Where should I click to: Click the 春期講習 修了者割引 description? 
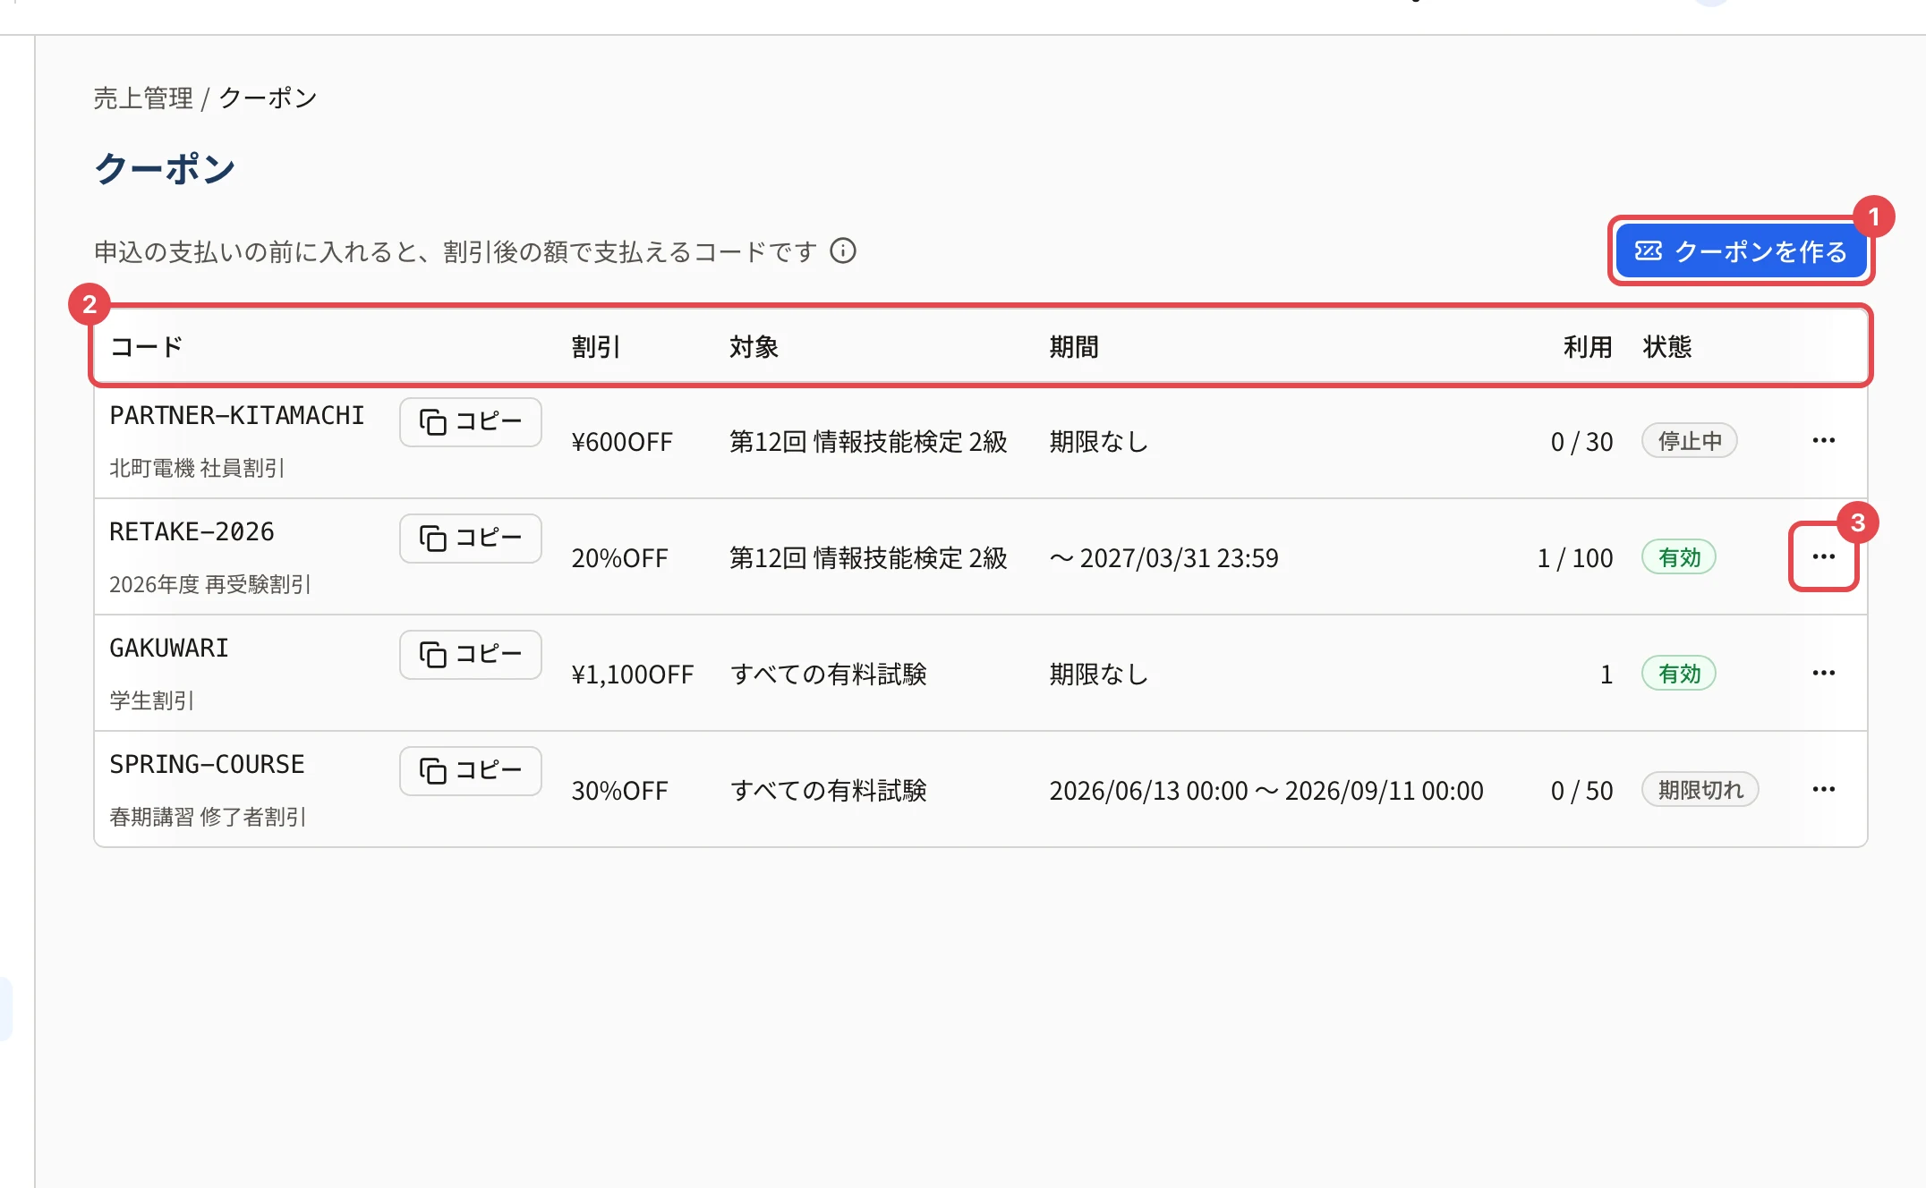coord(208,817)
